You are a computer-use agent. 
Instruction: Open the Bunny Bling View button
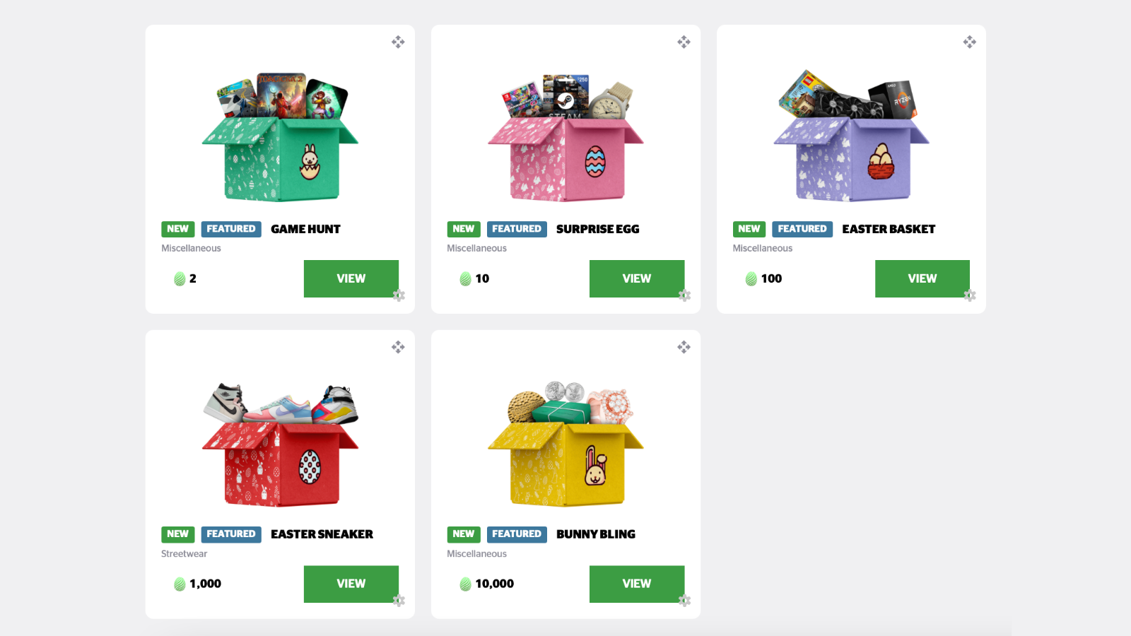click(637, 584)
